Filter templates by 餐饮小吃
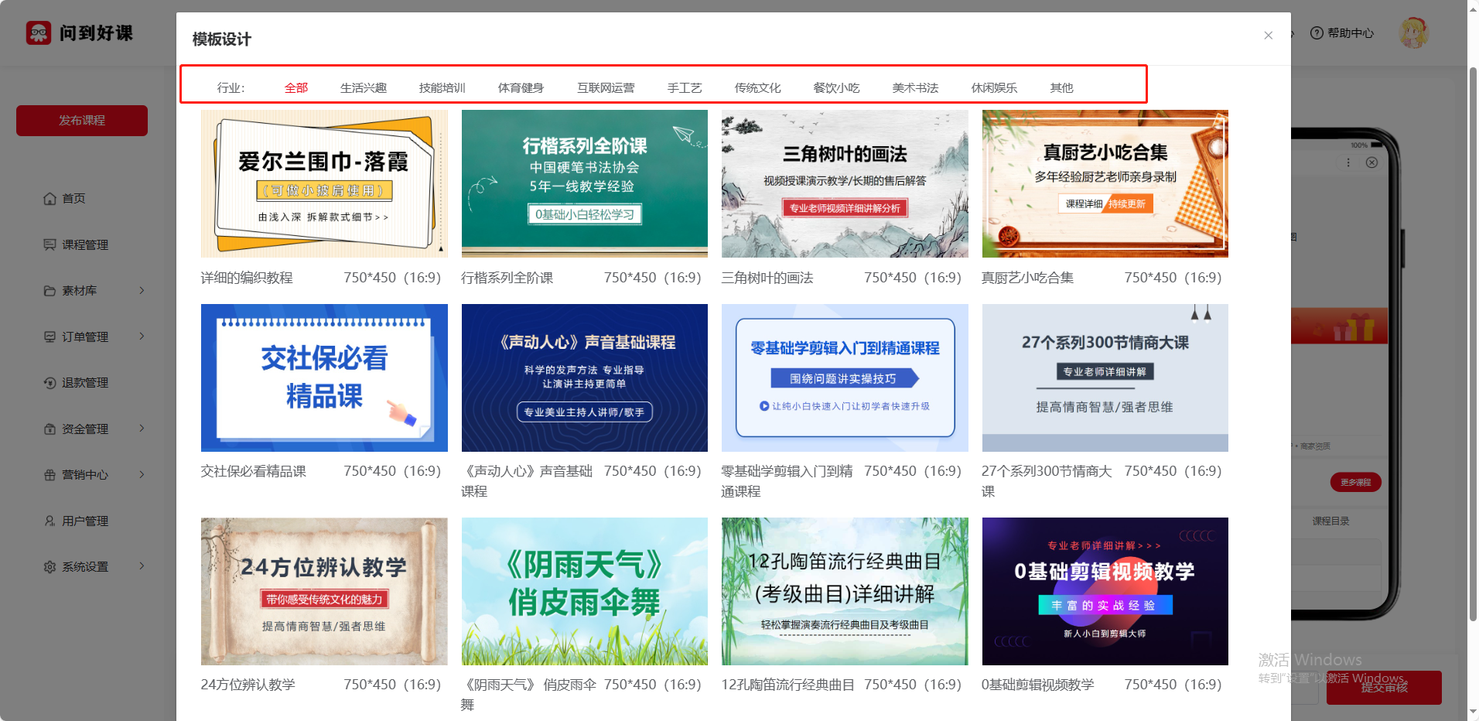The image size is (1479, 721). (836, 88)
